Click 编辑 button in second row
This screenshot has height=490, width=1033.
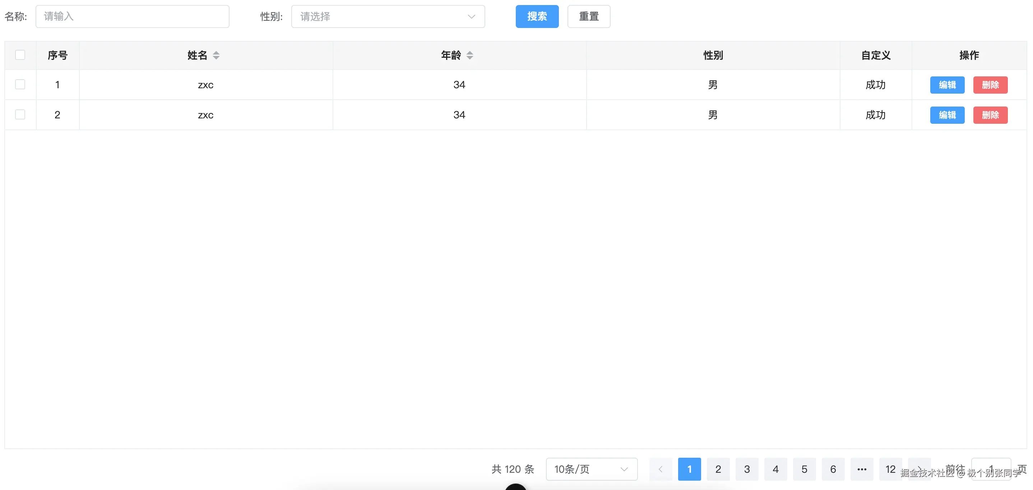pos(947,115)
